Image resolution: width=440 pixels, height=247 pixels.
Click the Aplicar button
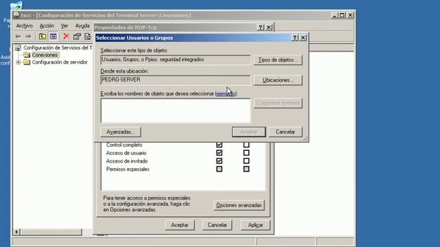(255, 225)
